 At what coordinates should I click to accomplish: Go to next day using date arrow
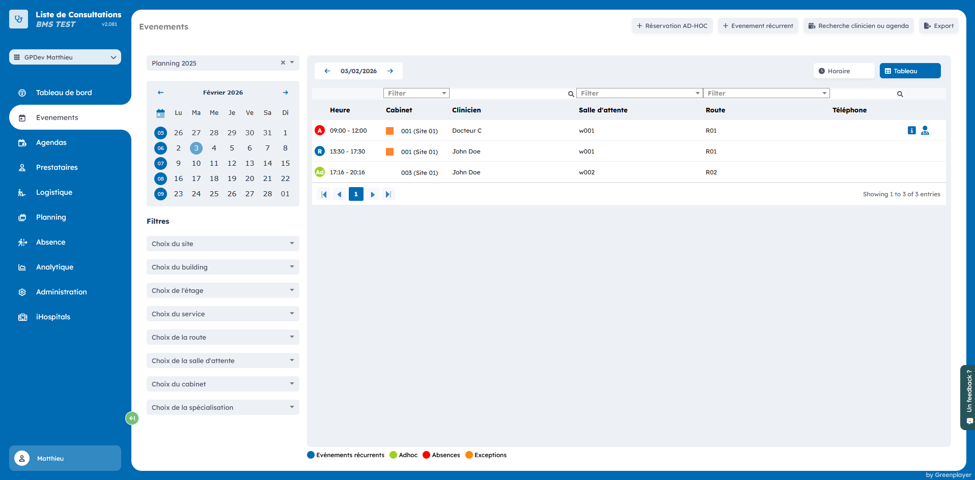pyautogui.click(x=391, y=71)
